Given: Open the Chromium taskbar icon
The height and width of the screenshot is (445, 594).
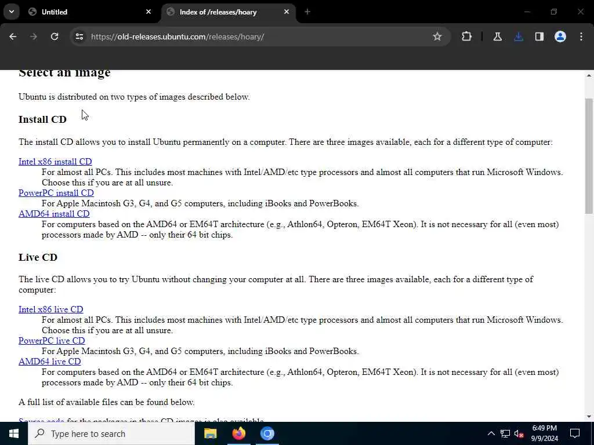Looking at the screenshot, I should click(267, 433).
